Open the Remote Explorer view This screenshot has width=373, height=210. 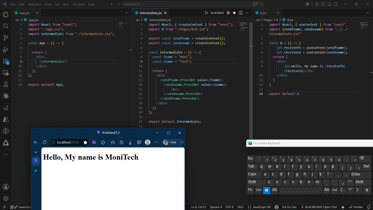tap(6, 73)
